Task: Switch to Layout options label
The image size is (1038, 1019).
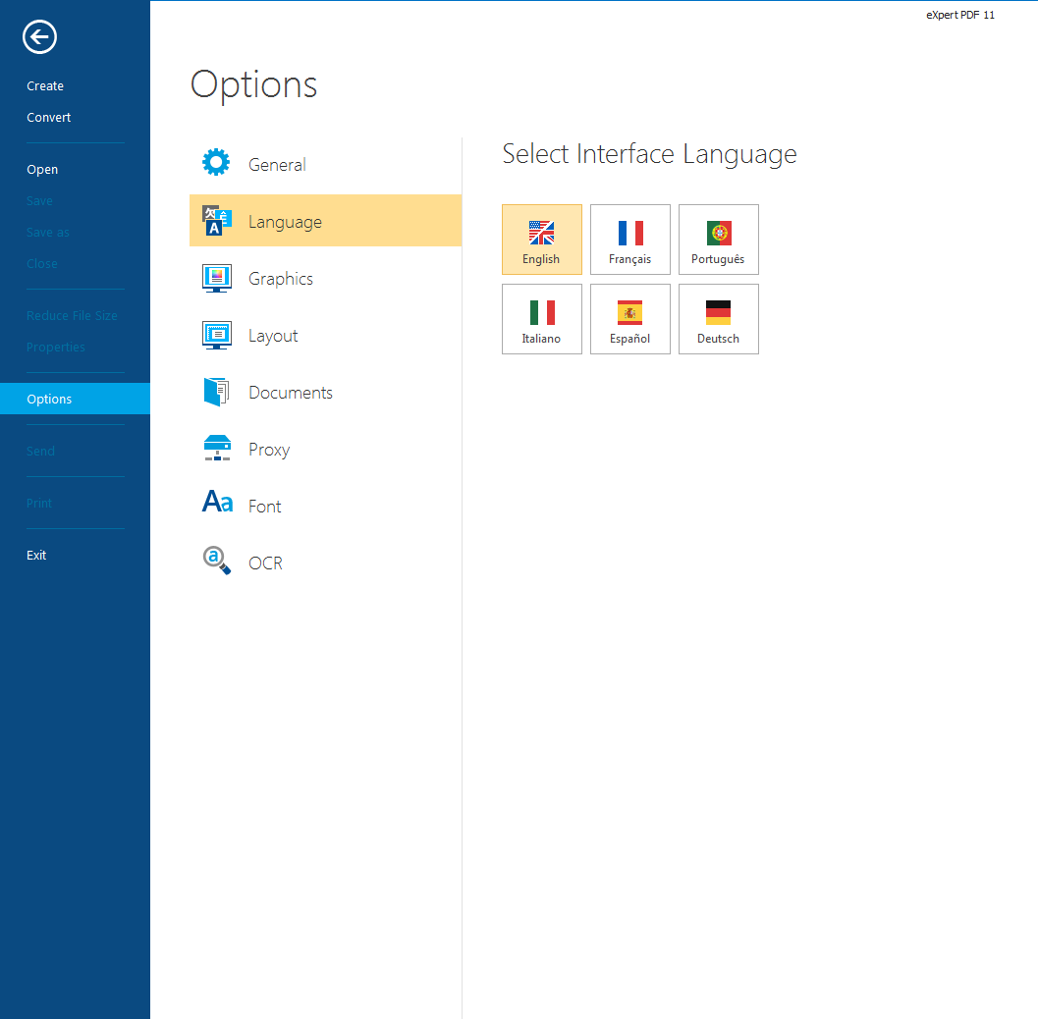Action: pos(273,336)
